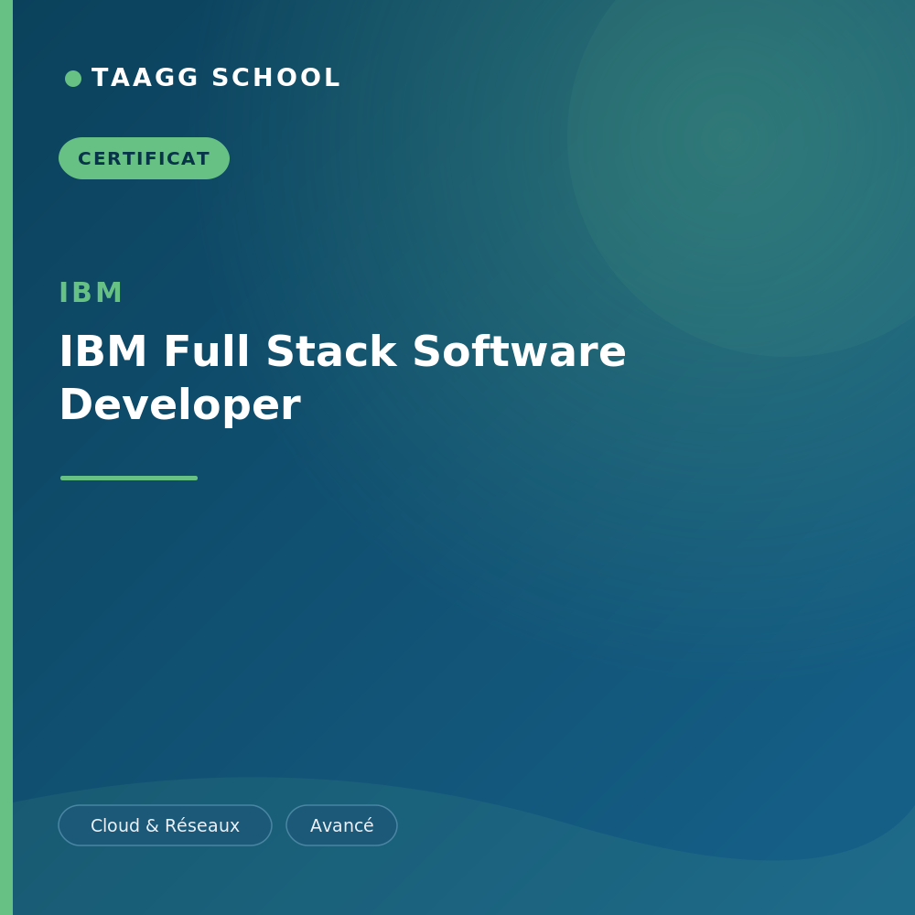915x915 pixels.
Task: Click the green IBM provider label
Action: click(91, 293)
